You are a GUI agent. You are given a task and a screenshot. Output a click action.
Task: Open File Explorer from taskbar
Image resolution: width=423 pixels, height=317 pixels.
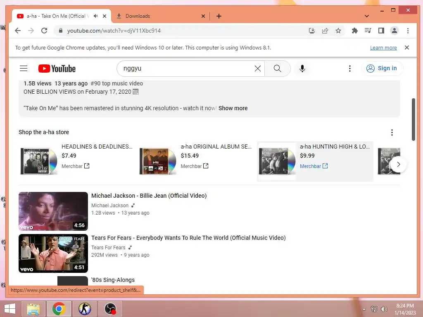(33, 309)
